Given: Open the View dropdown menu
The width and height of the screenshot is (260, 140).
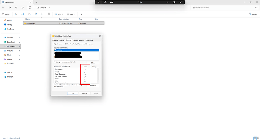Looking at the screenshot, I should point(71,14).
